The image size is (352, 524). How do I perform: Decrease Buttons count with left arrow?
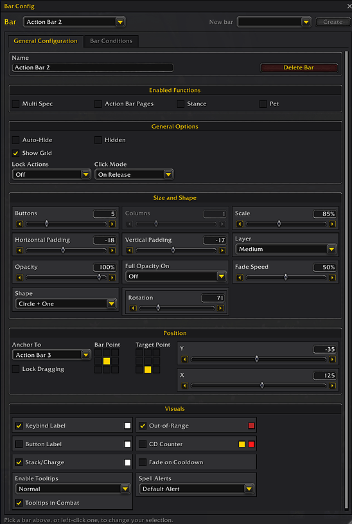point(19,224)
